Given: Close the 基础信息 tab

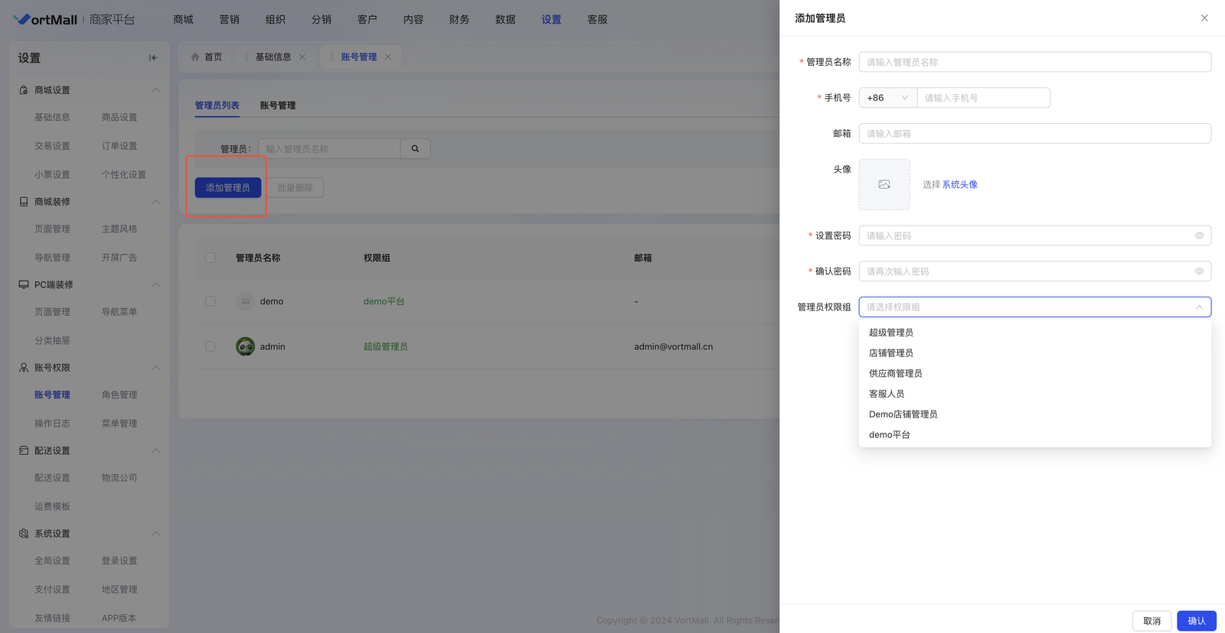Looking at the screenshot, I should 302,57.
